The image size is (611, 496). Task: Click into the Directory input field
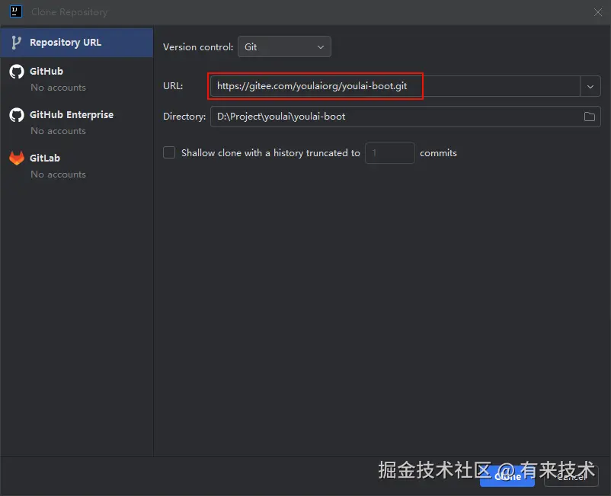coord(405,117)
